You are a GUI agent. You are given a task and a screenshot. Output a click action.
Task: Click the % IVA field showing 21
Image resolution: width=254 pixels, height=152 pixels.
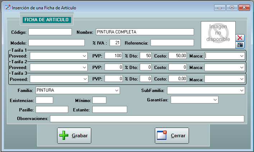(x=115, y=43)
